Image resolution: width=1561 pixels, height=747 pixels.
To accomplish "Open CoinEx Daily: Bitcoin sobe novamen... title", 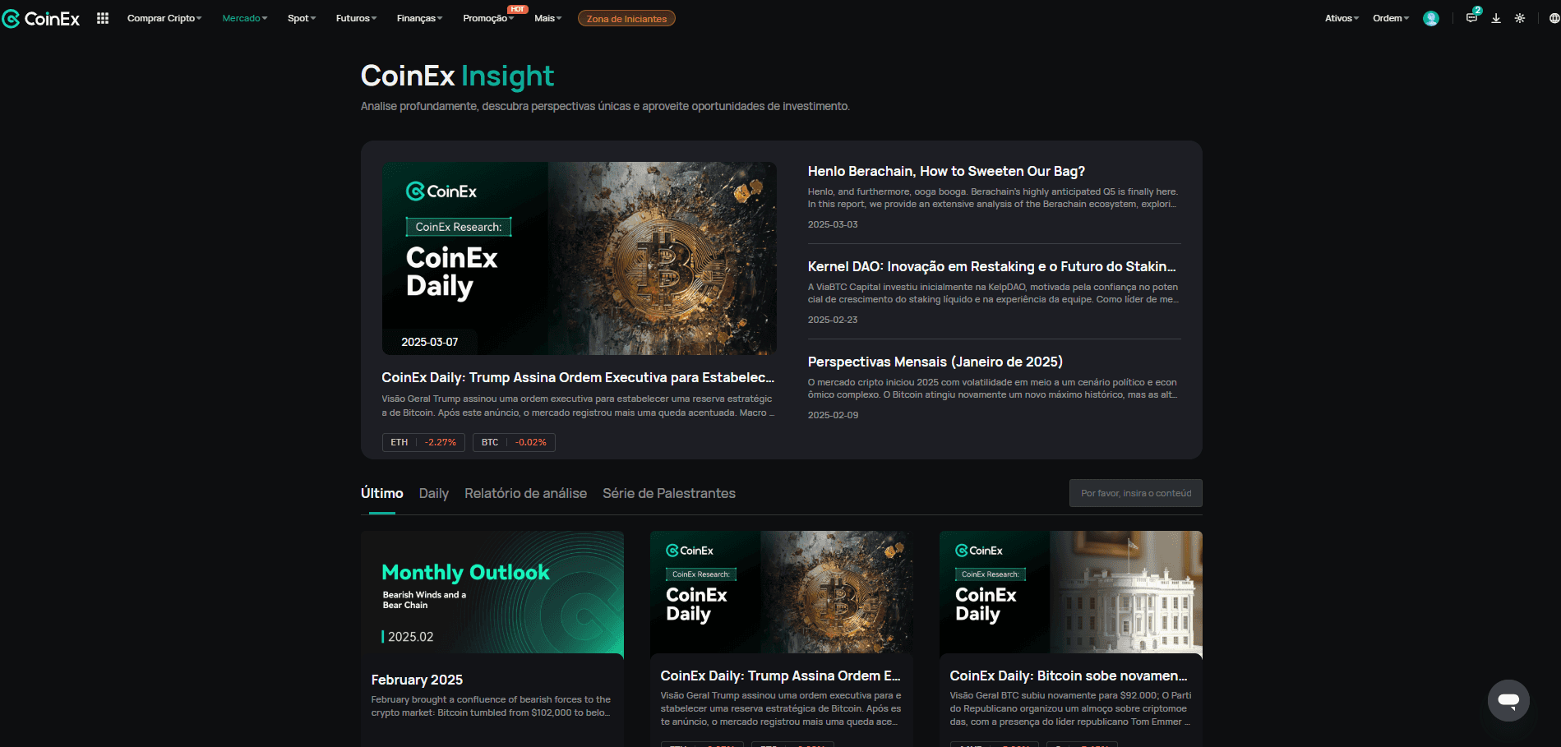I will 1069,676.
